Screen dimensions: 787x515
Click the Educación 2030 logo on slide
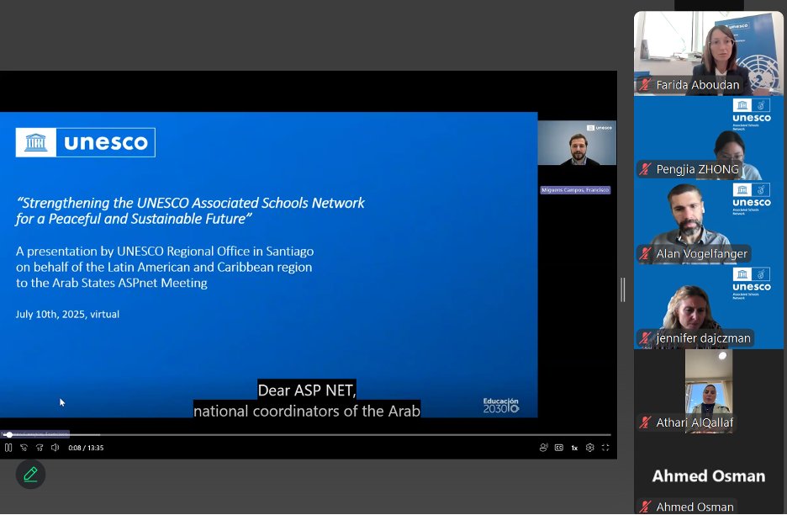coord(501,406)
